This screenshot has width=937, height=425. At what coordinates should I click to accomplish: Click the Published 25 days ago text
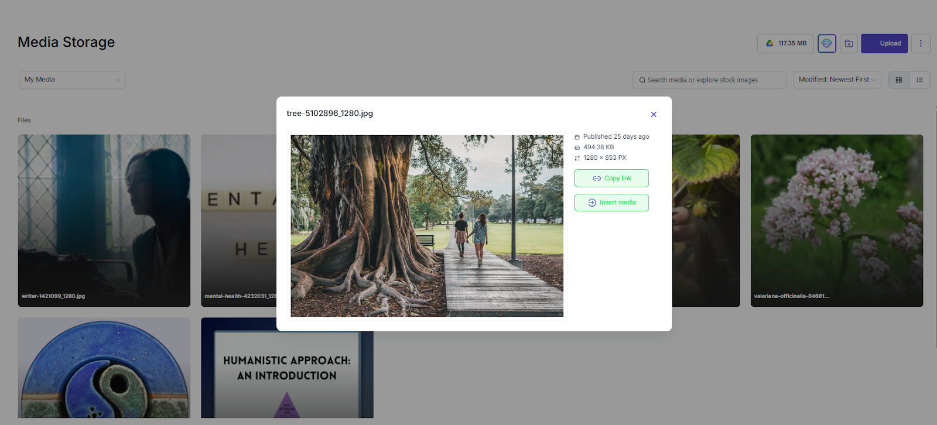click(x=616, y=136)
